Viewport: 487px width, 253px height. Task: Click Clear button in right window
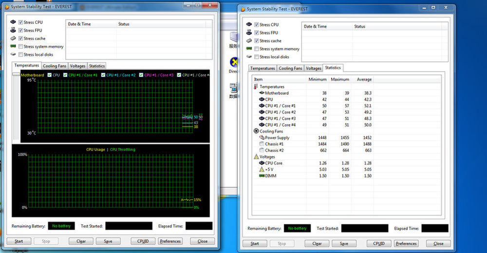click(x=317, y=244)
